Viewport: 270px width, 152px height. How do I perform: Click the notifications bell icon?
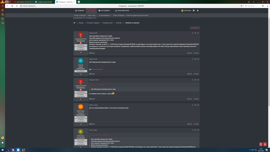coord(197,10)
